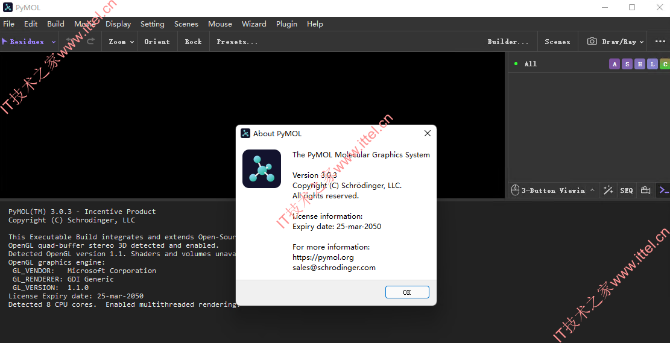Click the PyMOL main window title icon
Screen dimensions: 670x343
click(x=8, y=7)
